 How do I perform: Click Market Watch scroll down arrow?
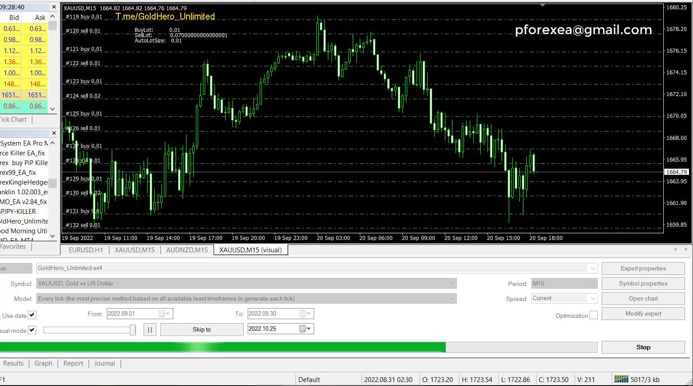click(53, 108)
